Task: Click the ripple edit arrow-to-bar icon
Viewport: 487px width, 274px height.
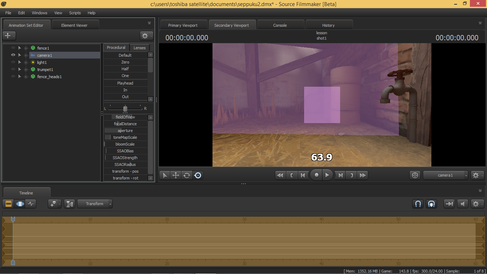Action: point(449,204)
